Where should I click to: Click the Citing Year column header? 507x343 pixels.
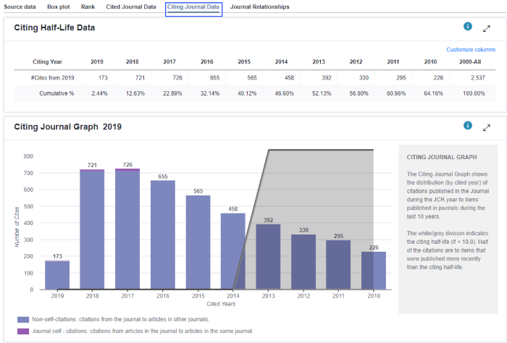pyautogui.click(x=47, y=62)
